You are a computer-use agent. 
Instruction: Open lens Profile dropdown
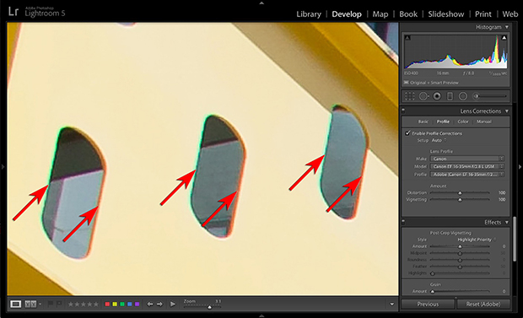click(467, 174)
